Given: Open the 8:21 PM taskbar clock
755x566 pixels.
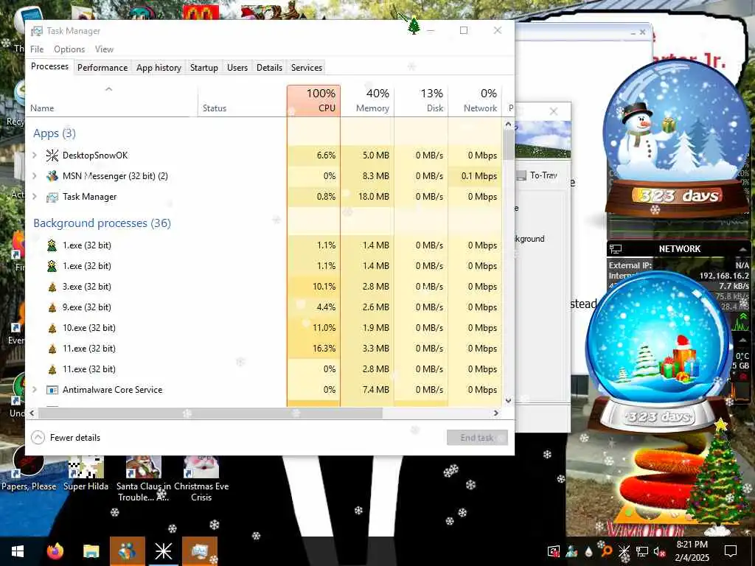Looking at the screenshot, I should pyautogui.click(x=692, y=551).
